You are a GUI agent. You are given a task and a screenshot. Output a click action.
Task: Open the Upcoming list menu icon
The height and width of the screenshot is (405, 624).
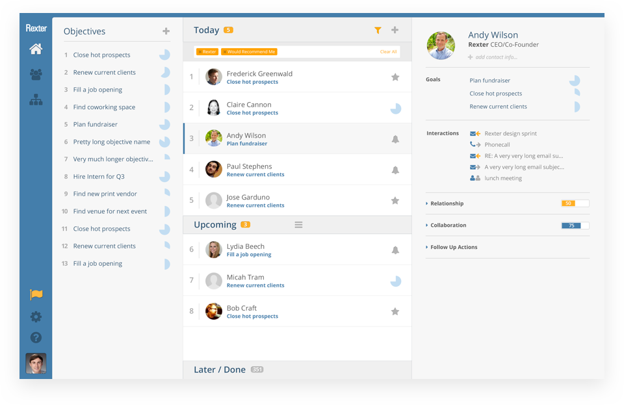click(298, 225)
